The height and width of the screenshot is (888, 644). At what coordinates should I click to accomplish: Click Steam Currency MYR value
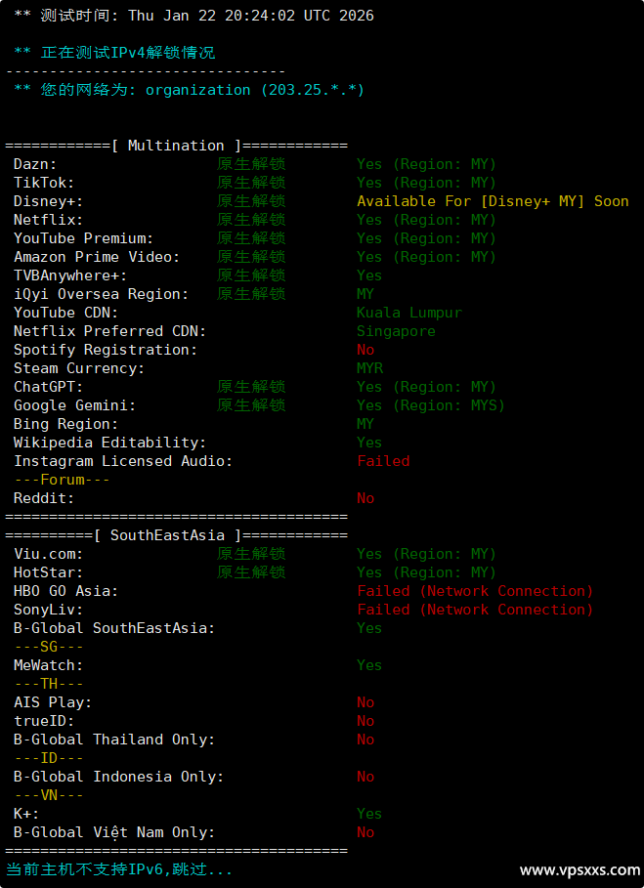point(369,368)
